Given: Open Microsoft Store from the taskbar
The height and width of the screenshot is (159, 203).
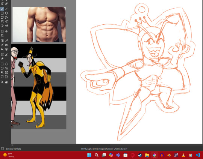Looking at the screenshot, I should [x=126, y=155].
